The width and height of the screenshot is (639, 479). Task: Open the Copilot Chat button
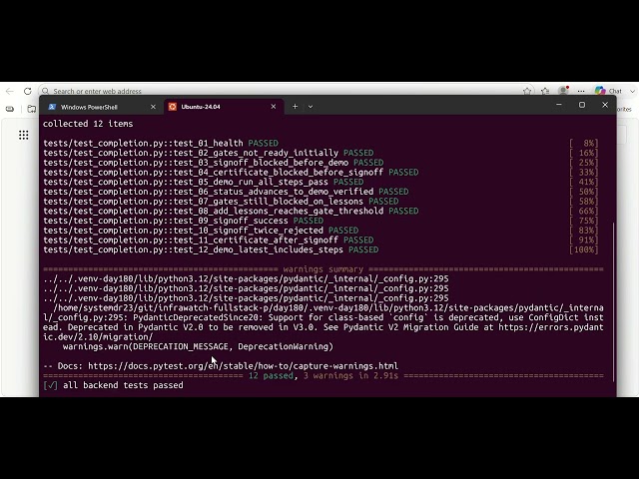point(608,91)
